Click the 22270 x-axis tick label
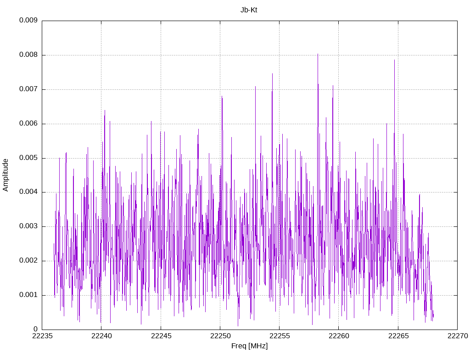This screenshot has width=470, height=352. point(458,336)
